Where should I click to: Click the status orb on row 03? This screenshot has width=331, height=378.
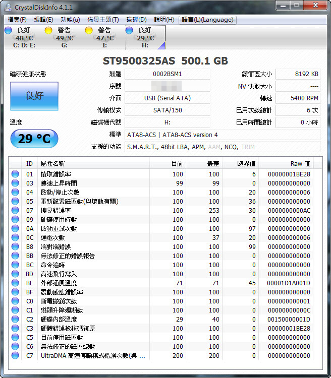[15, 183]
